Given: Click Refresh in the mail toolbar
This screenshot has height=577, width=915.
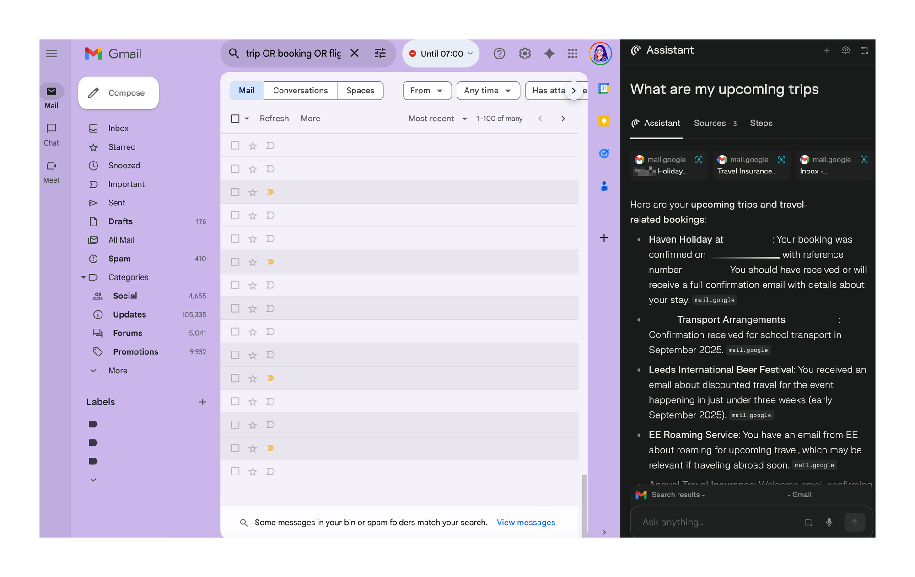Looking at the screenshot, I should point(274,119).
